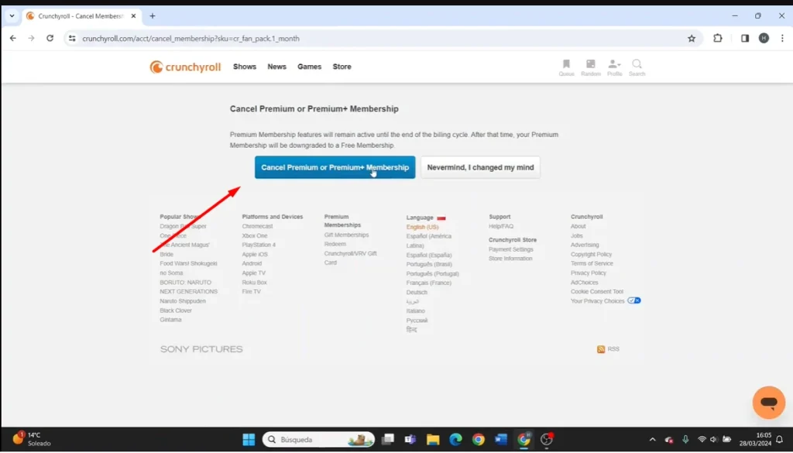
Task: Toggle the Chrome side panel
Action: click(x=745, y=39)
